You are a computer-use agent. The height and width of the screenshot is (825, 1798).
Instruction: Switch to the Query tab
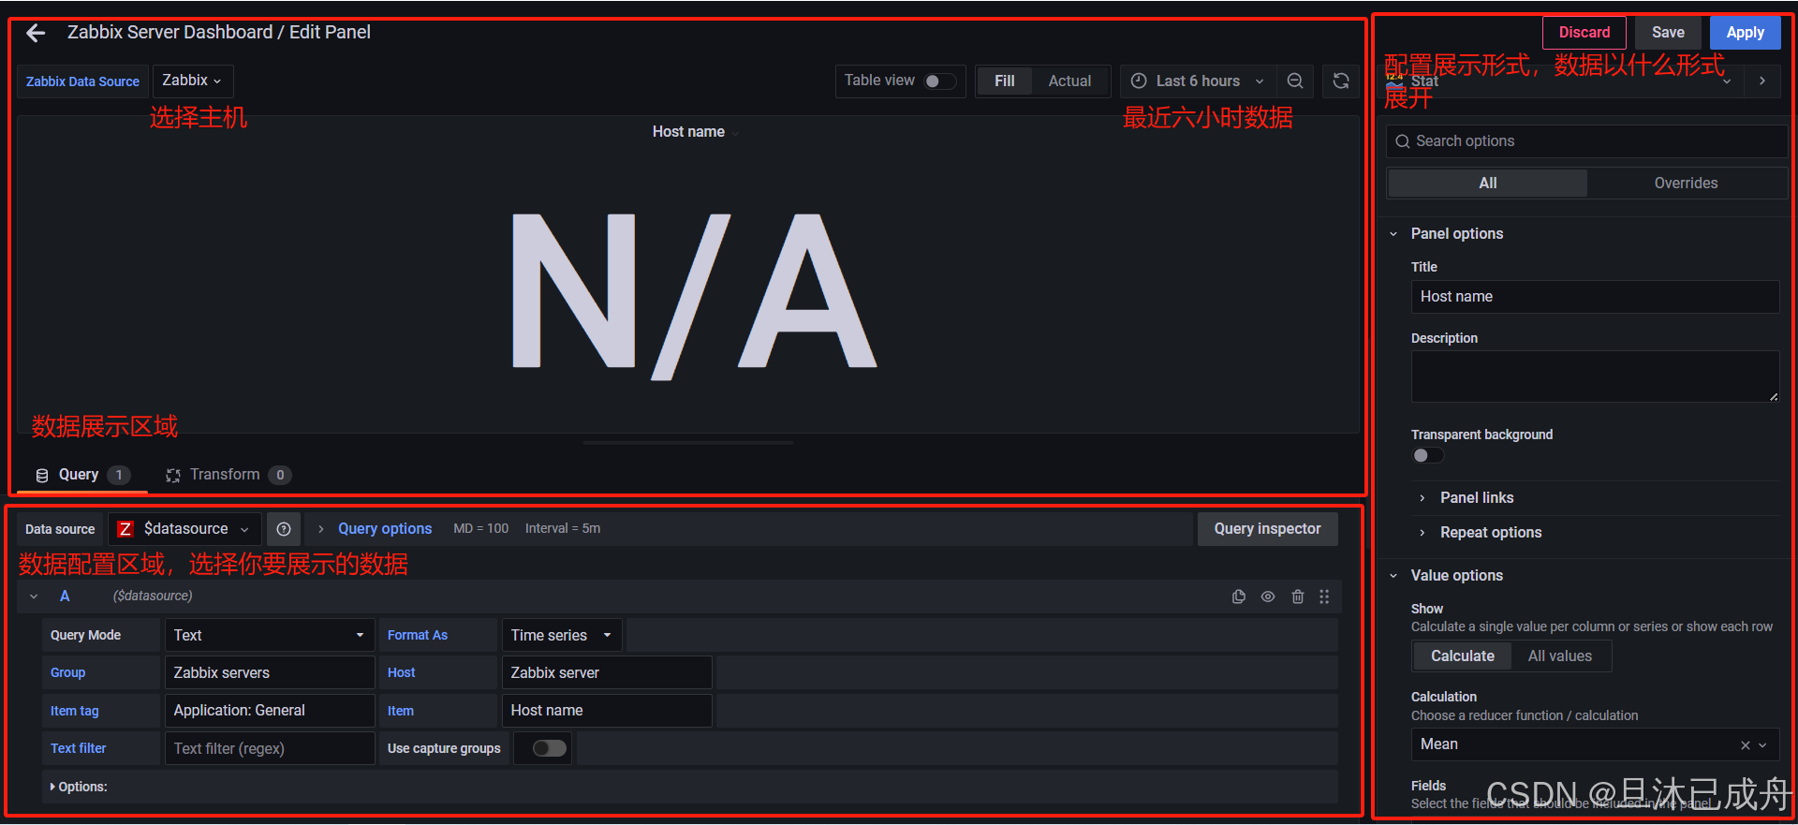coord(82,475)
